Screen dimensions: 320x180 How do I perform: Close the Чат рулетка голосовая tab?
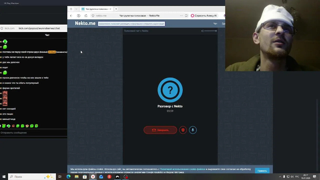coord(110,9)
